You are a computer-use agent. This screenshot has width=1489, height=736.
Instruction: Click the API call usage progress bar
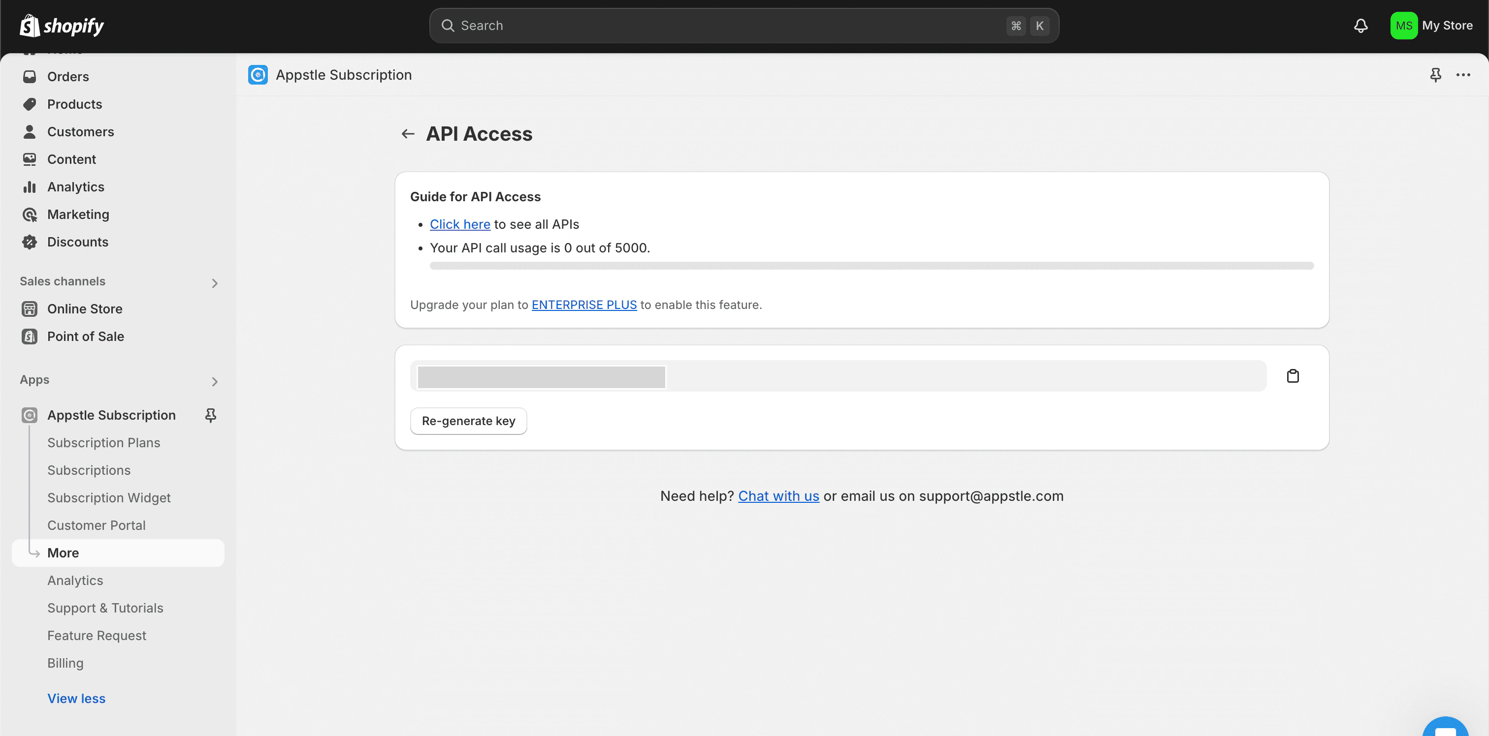tap(871, 266)
